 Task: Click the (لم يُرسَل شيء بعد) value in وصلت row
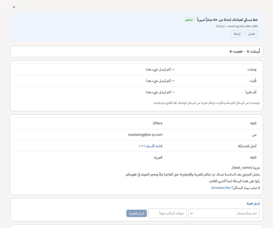pos(160,69)
